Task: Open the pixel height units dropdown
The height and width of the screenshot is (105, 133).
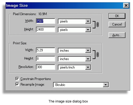Action: coord(74,30)
